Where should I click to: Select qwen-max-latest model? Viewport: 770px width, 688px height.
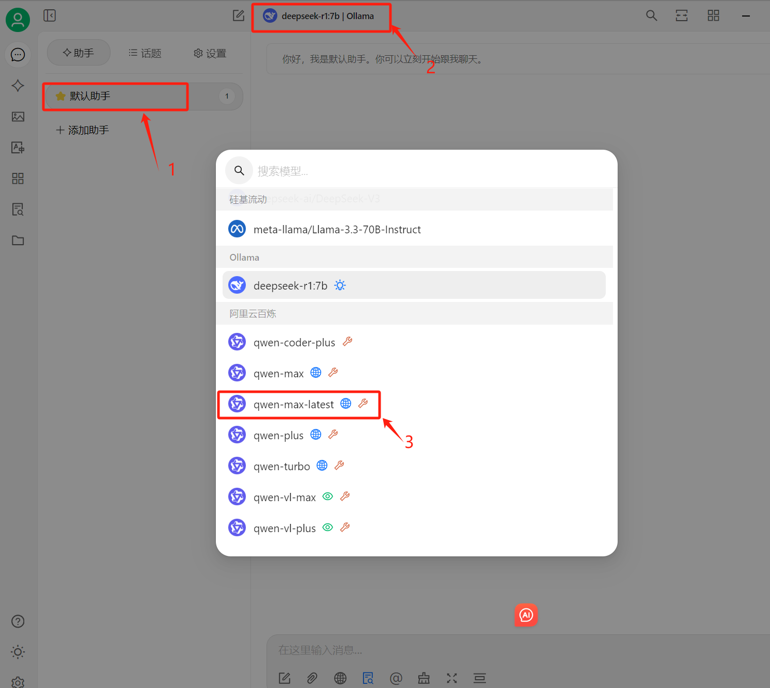[x=414, y=404]
